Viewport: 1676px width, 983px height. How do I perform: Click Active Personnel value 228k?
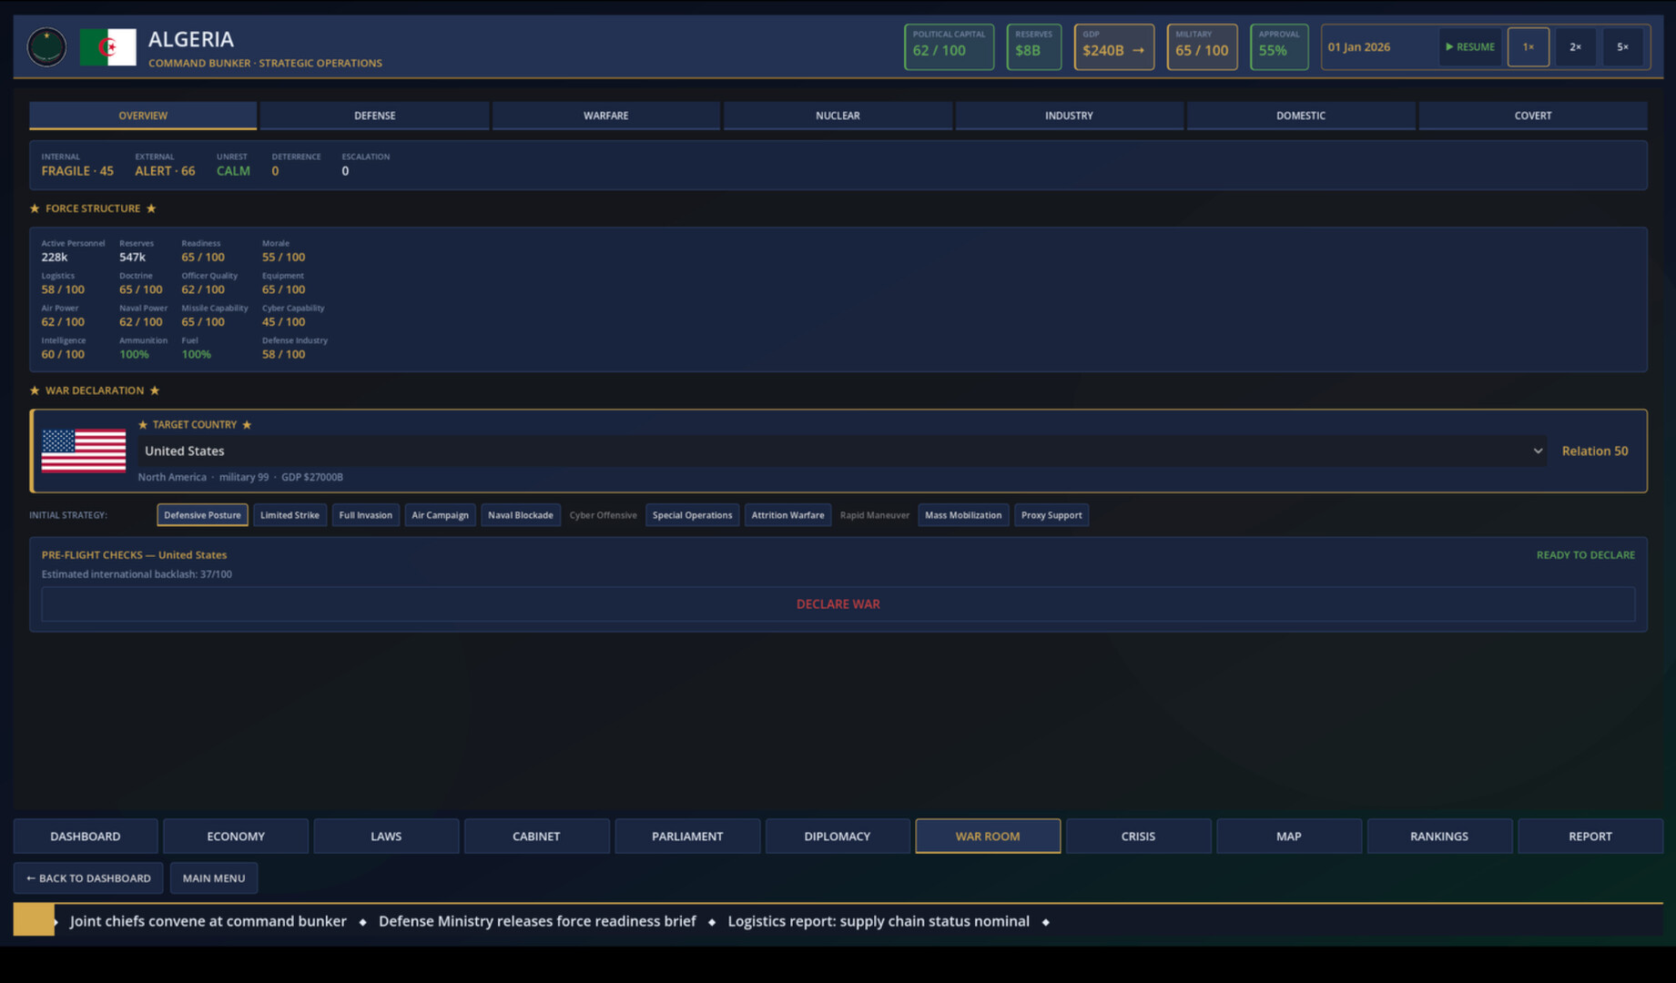click(55, 258)
